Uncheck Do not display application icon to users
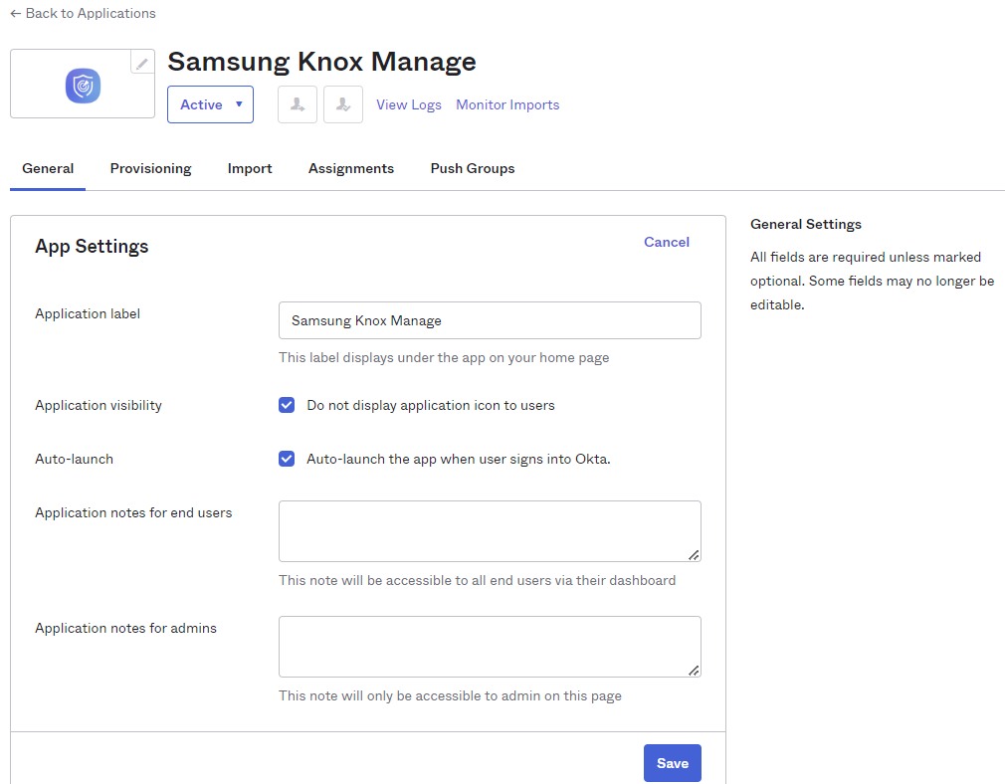Screen dimensions: 1005x784 (x=287, y=405)
